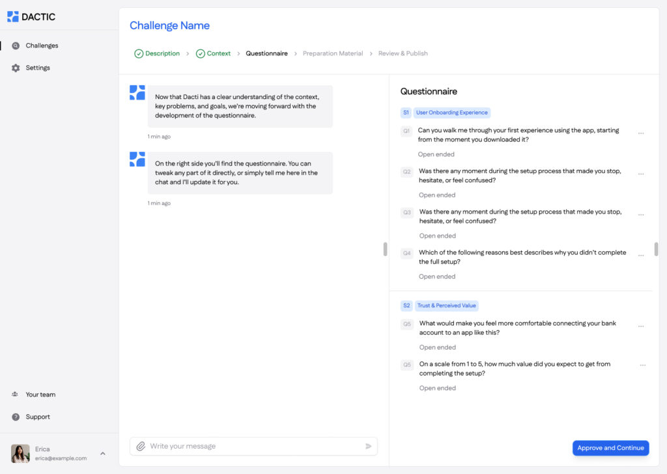Open the Challenge Name link
This screenshot has height=474, width=667.
[169, 25]
